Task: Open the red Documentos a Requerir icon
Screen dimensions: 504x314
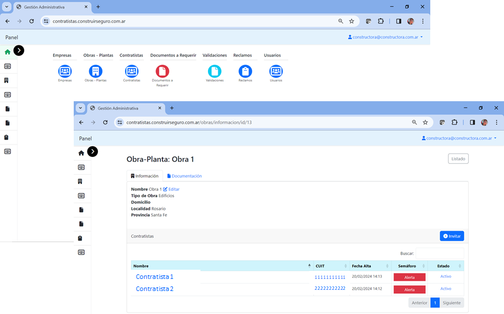Action: coord(162,71)
